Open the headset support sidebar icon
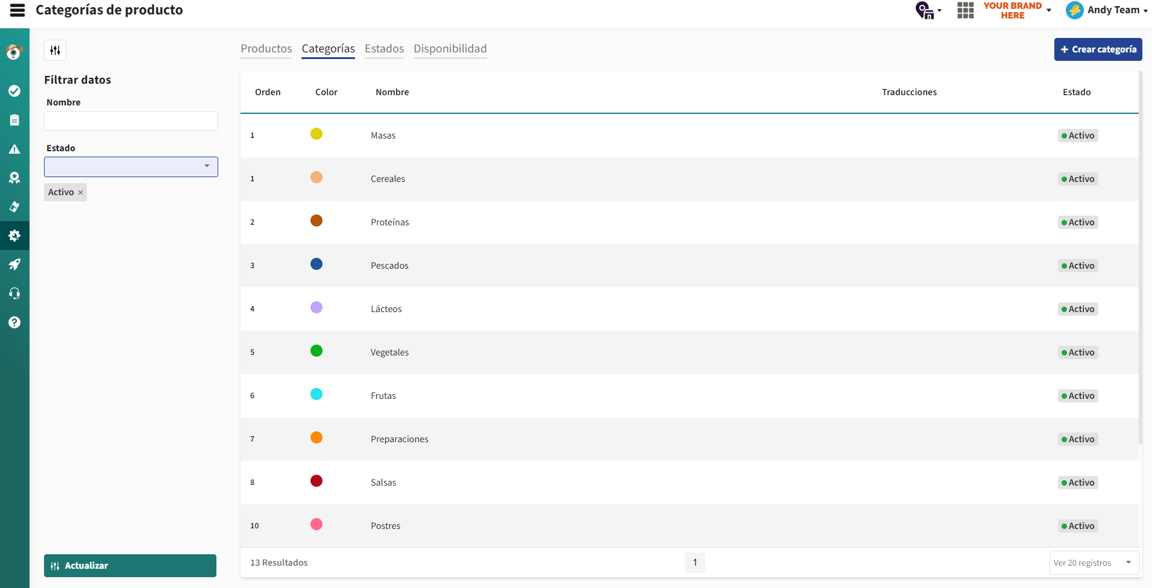1152x588 pixels. pos(14,293)
